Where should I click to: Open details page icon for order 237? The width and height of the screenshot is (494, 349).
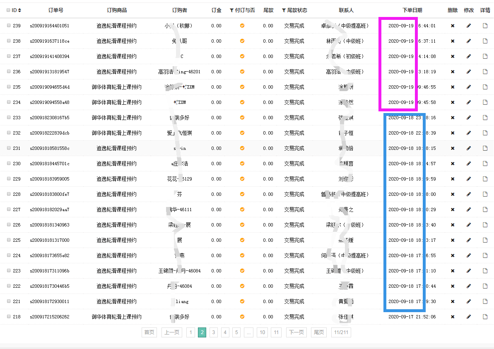pos(485,56)
